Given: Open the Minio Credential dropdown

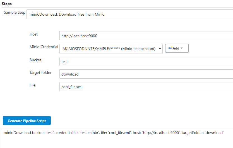Looking at the screenshot, I should 111,49.
